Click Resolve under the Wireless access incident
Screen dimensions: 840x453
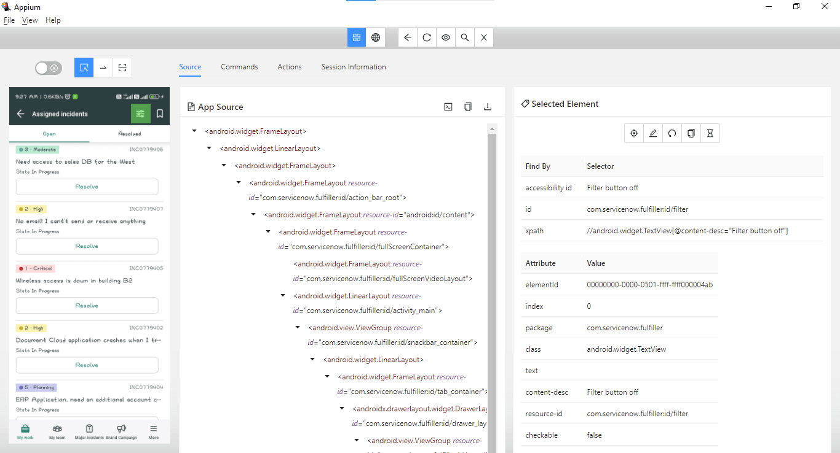87,306
